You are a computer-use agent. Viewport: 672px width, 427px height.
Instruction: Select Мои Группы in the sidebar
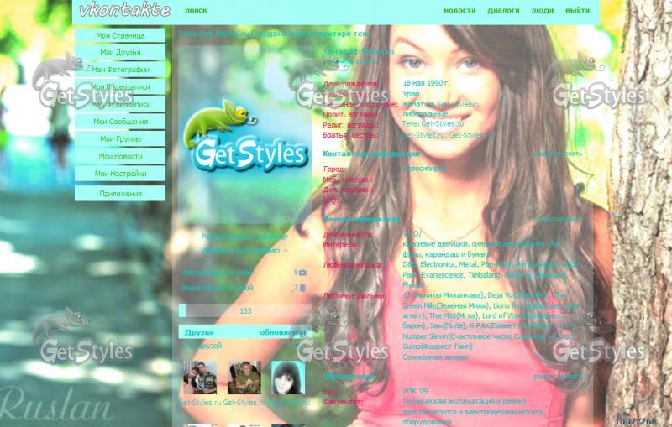pyautogui.click(x=120, y=139)
